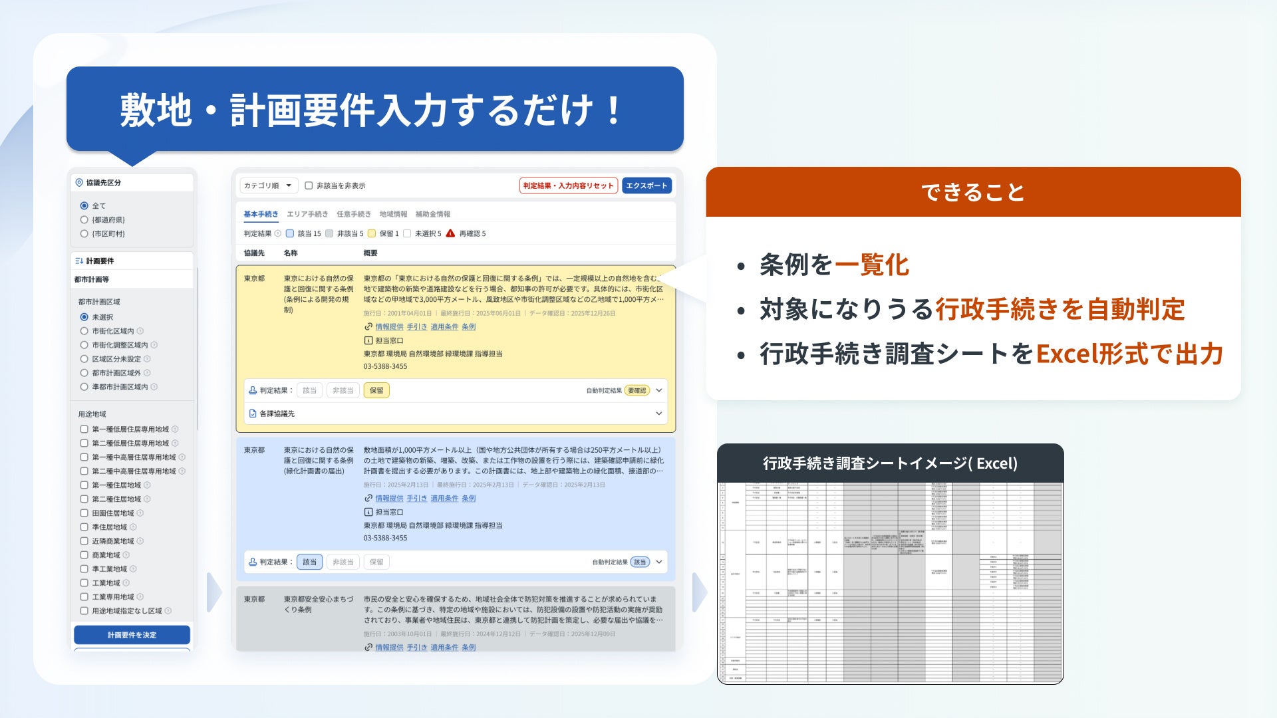Click the link chain icon in yellow card
Screen dimensions: 1277x718
point(368,327)
